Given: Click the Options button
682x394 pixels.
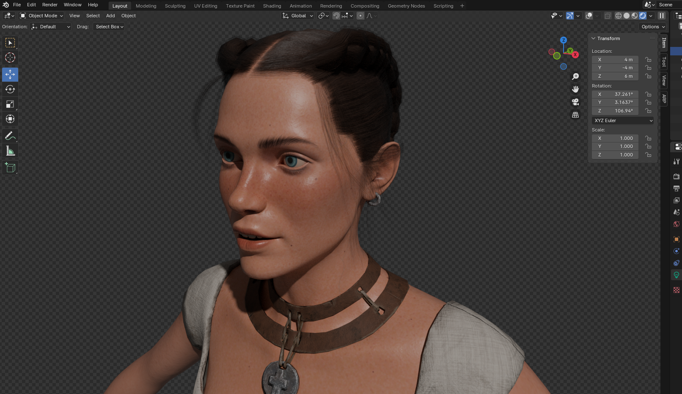Looking at the screenshot, I should (x=653, y=27).
